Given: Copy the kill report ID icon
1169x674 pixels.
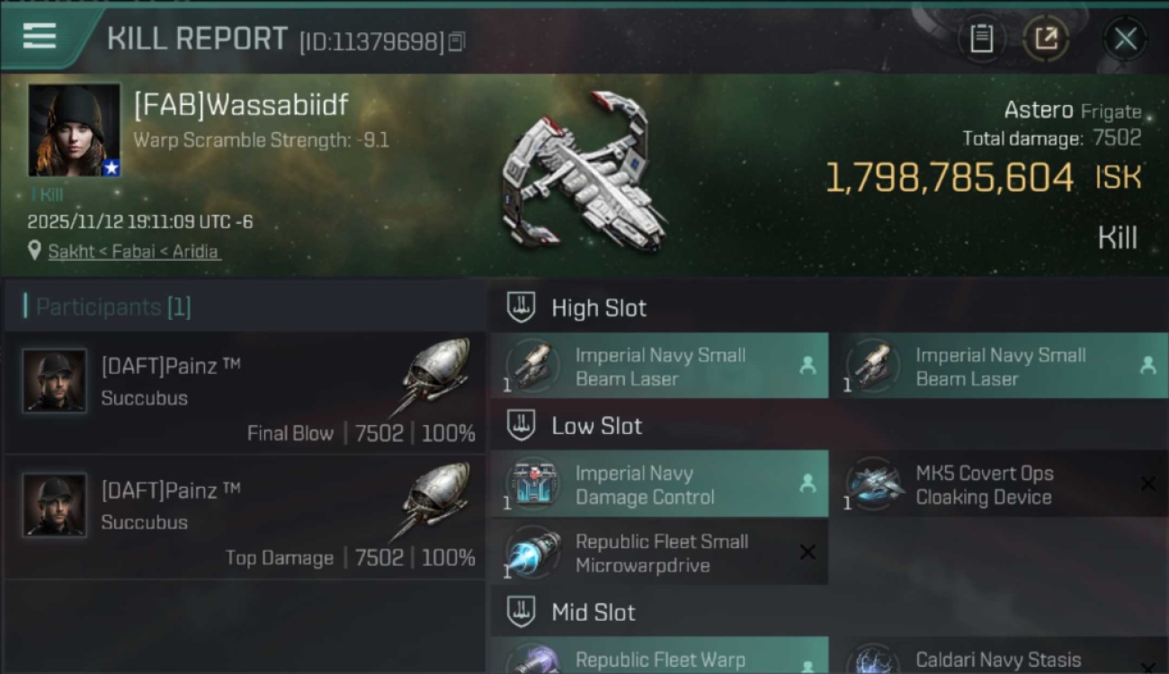Looking at the screenshot, I should tap(457, 41).
